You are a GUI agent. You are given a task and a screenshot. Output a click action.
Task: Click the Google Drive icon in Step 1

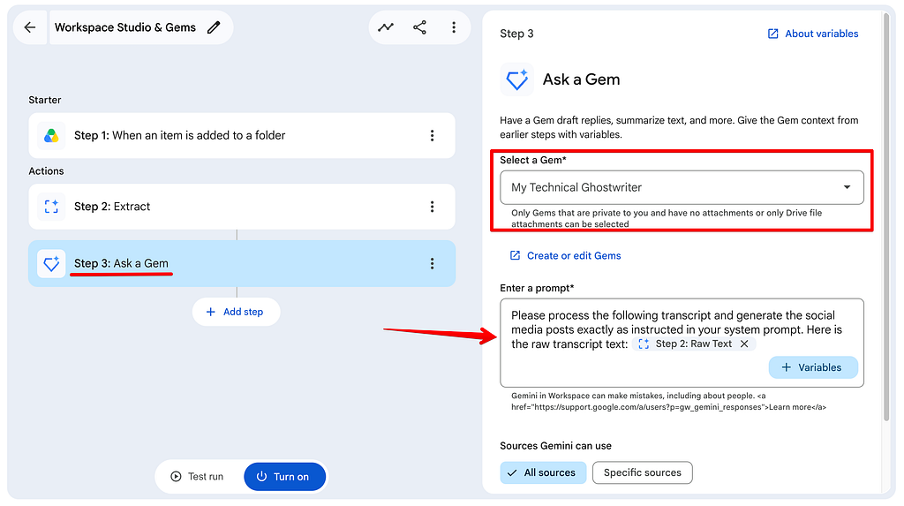coord(51,136)
